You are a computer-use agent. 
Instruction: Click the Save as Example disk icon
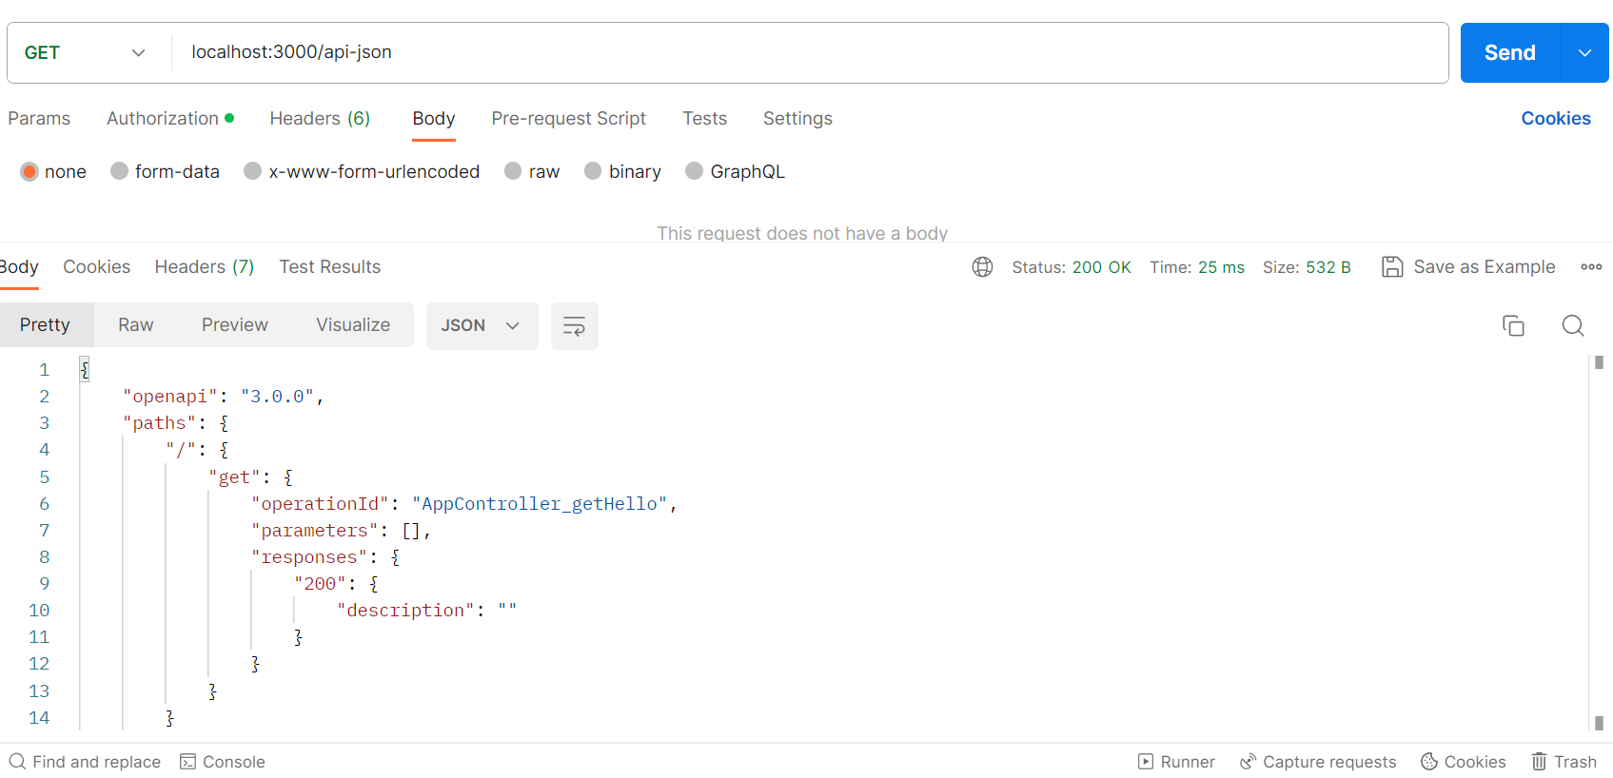(x=1392, y=267)
